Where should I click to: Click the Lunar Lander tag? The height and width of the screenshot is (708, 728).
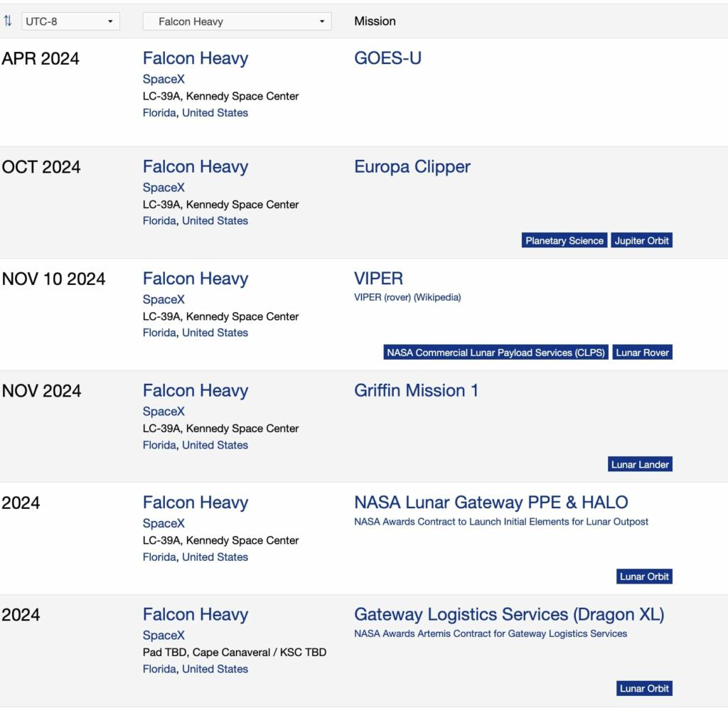click(x=640, y=465)
